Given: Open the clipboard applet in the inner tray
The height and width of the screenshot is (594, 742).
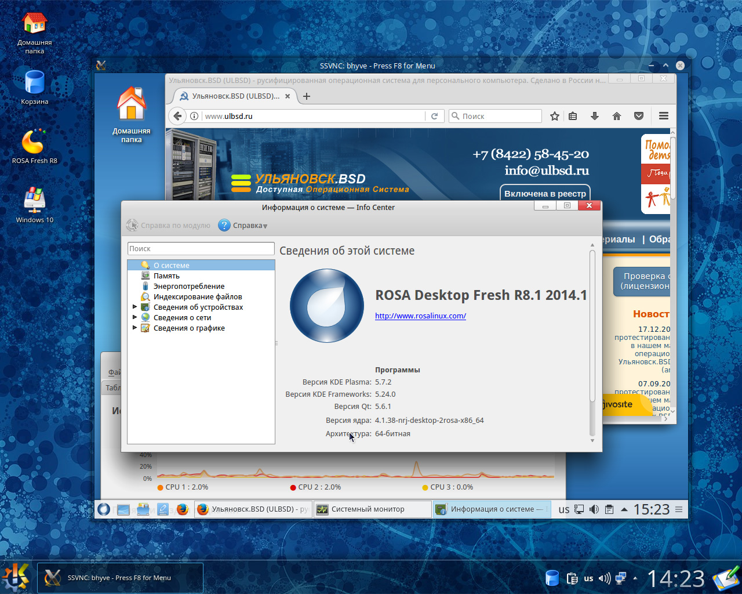Looking at the screenshot, I should pos(609,509).
